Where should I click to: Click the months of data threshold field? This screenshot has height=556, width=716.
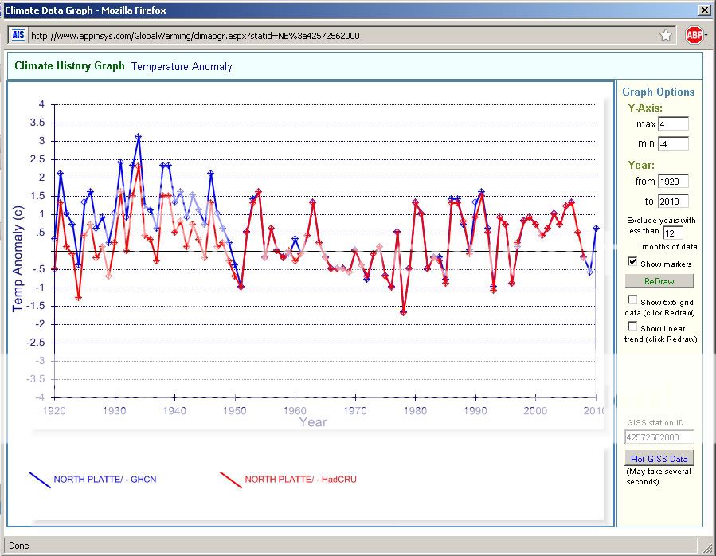coord(673,233)
